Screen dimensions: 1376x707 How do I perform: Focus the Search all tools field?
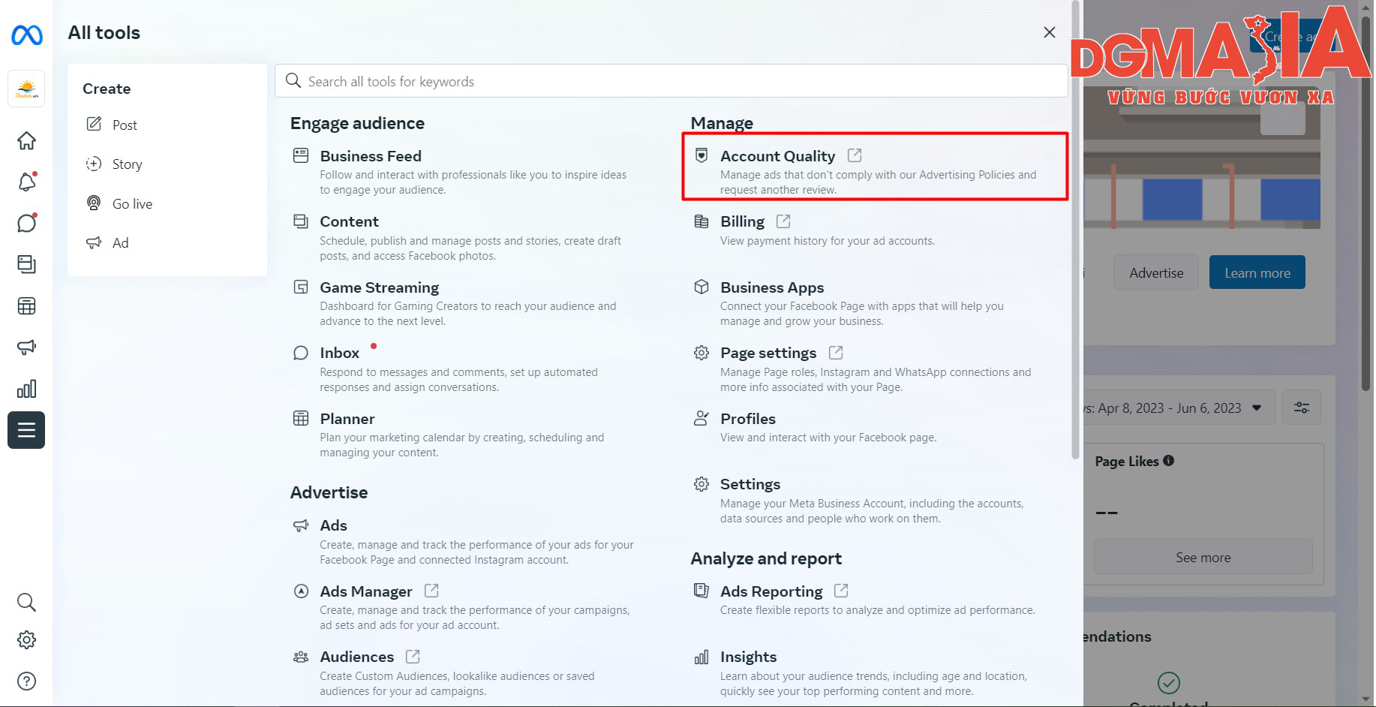tap(671, 81)
